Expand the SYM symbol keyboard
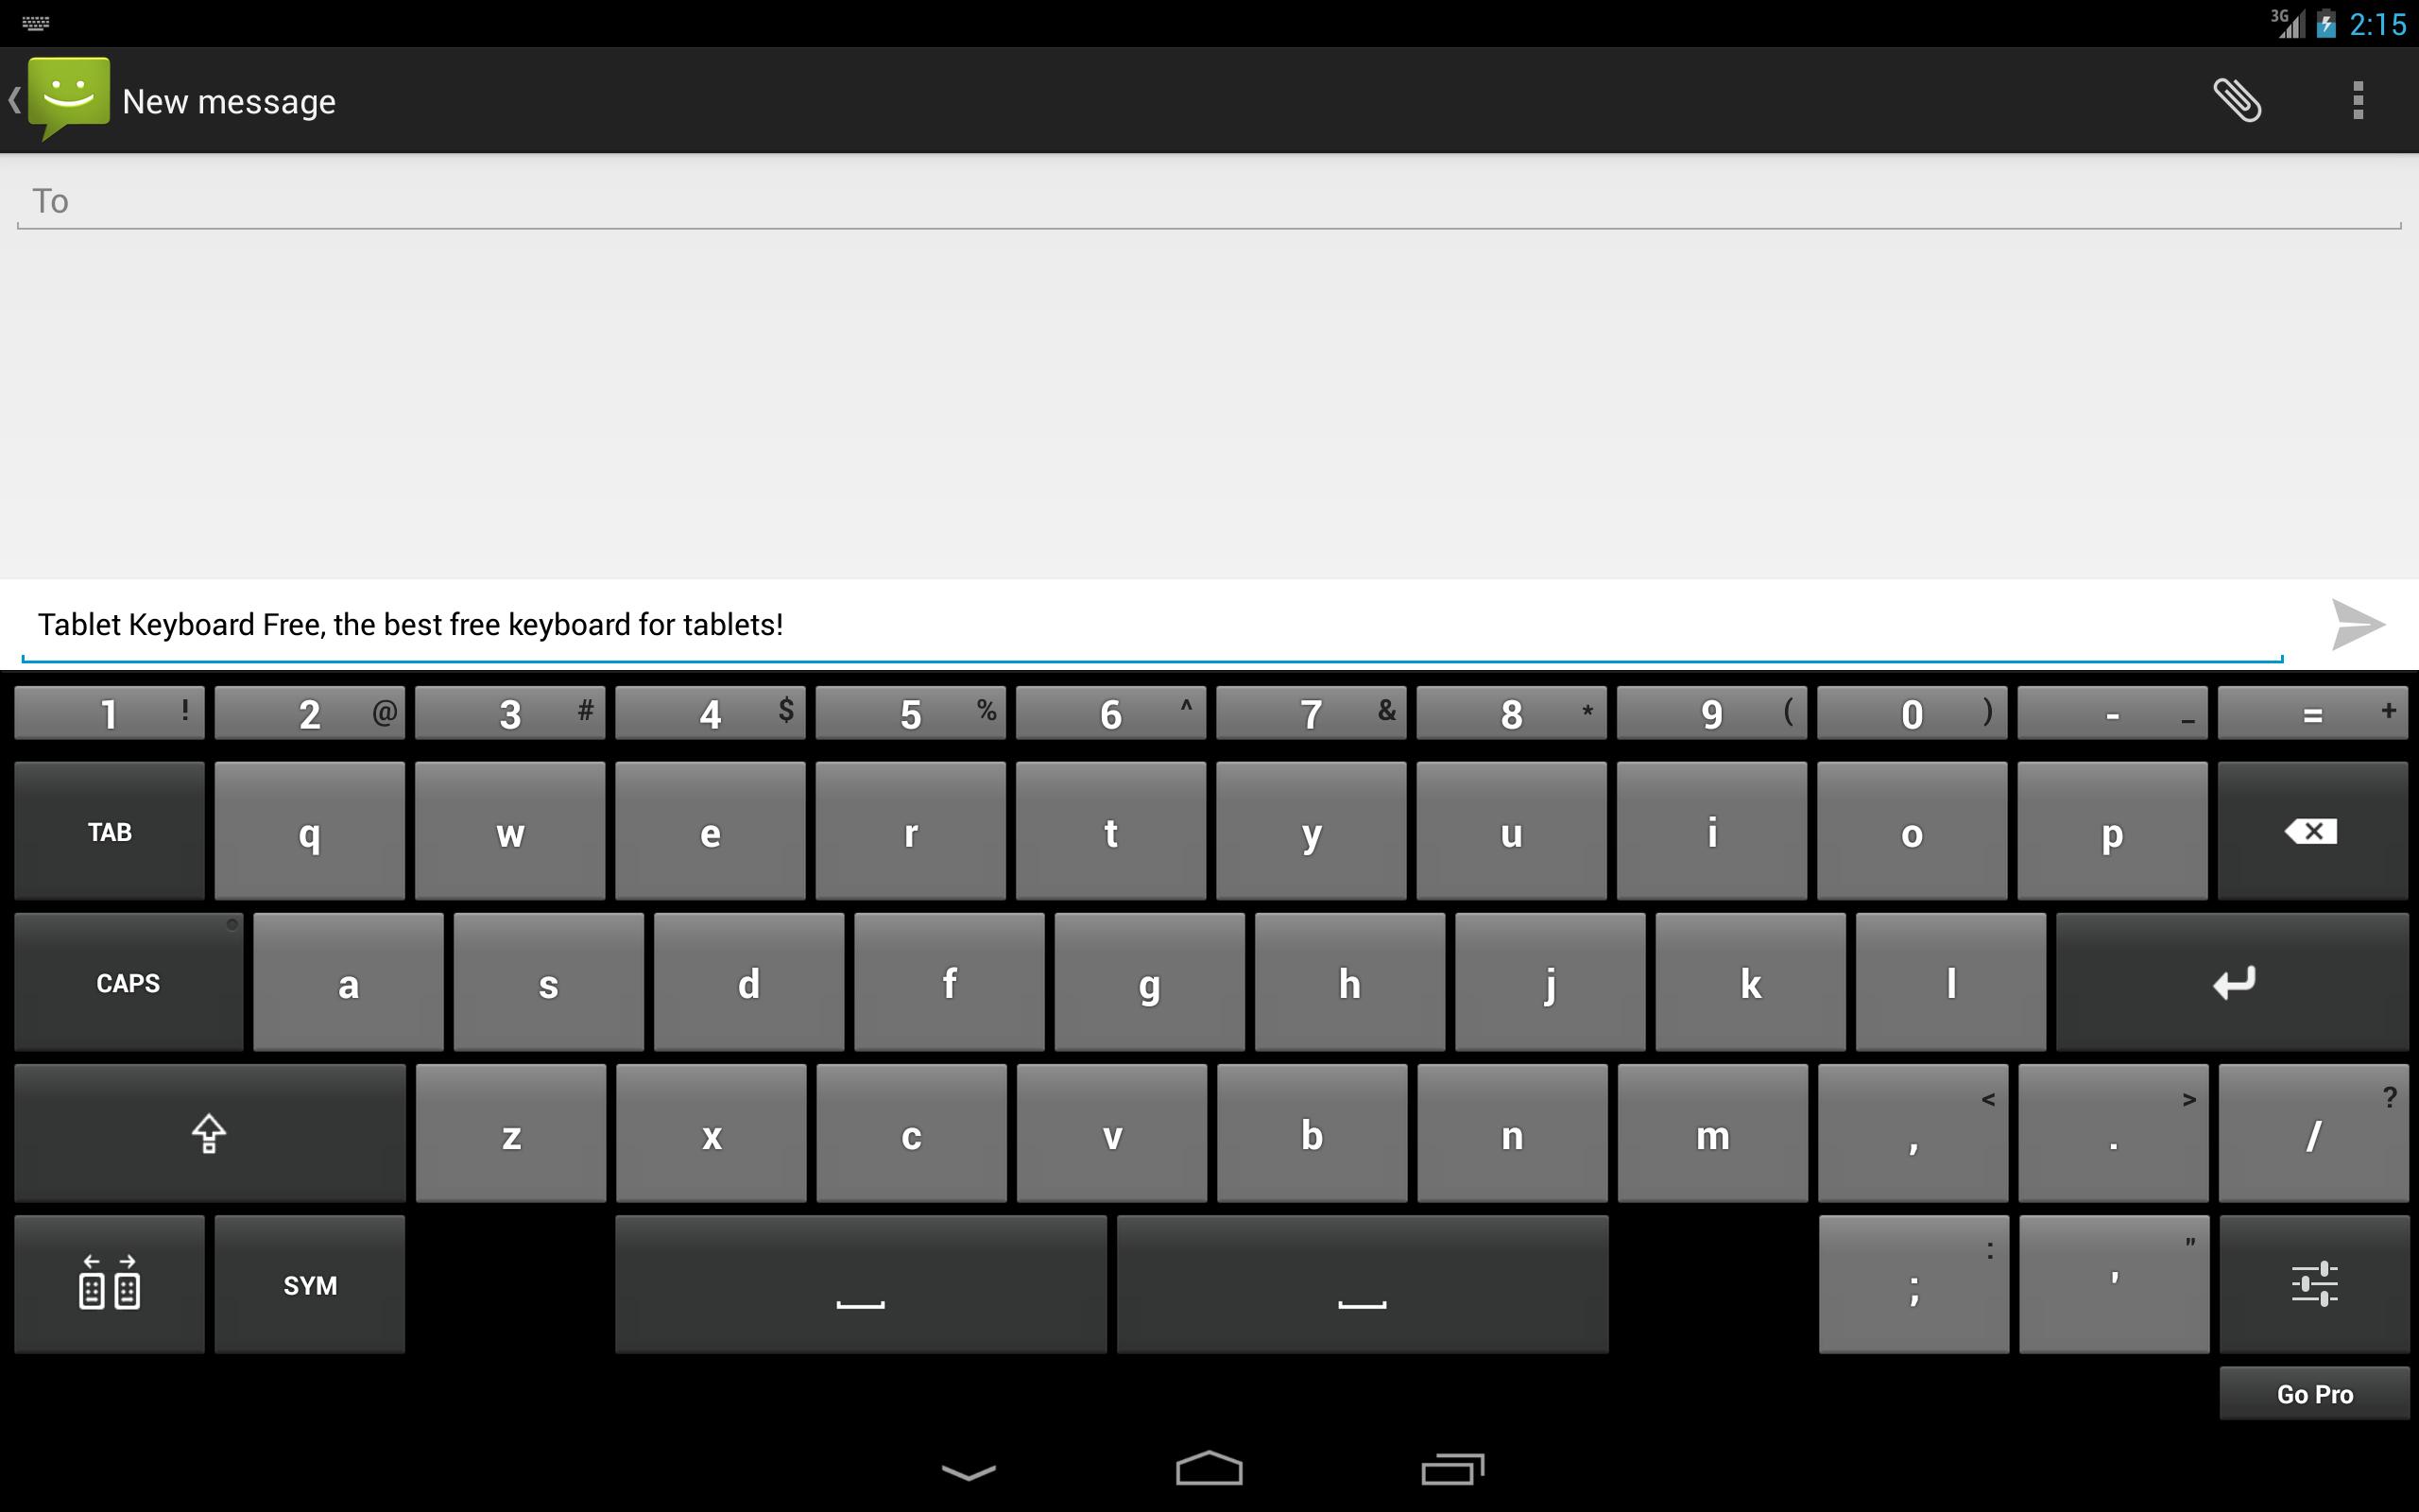The image size is (2419, 1512). click(308, 1285)
